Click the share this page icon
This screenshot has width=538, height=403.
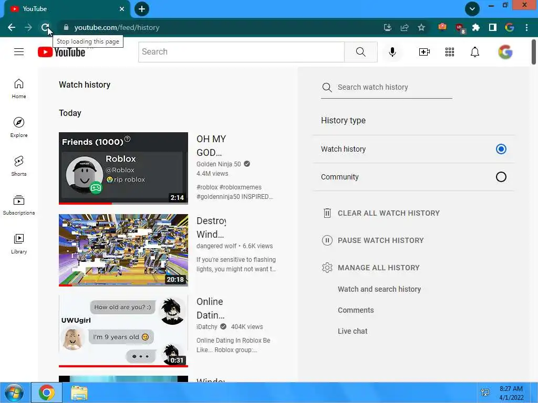(x=405, y=27)
